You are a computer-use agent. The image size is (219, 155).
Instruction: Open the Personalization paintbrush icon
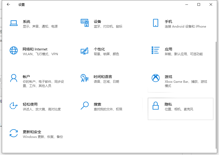tap(84, 51)
